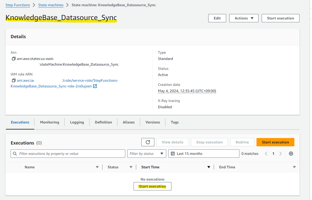
Task: Switch to the Monitoring tab
Action: [50, 122]
